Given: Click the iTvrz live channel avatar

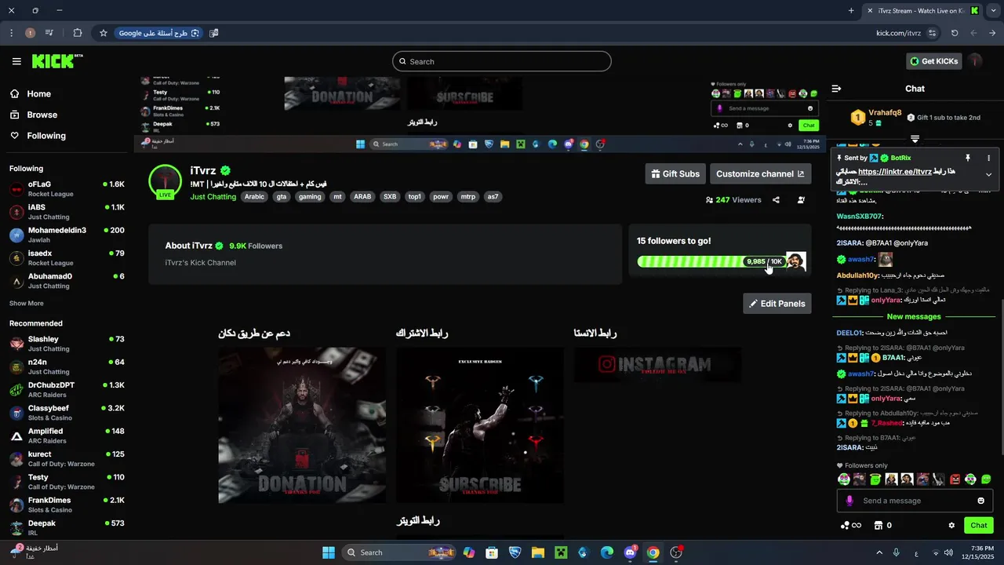Looking at the screenshot, I should pyautogui.click(x=166, y=181).
